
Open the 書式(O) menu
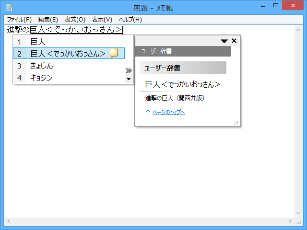pos(75,20)
